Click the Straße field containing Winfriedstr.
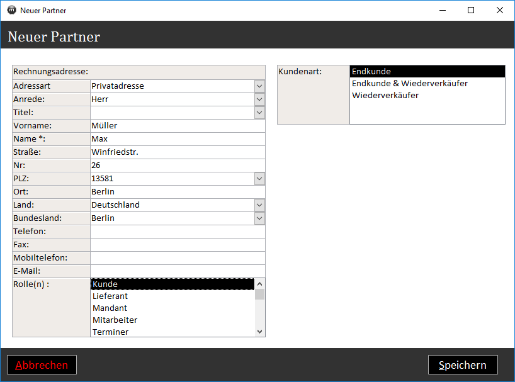515x382 pixels. coord(178,152)
